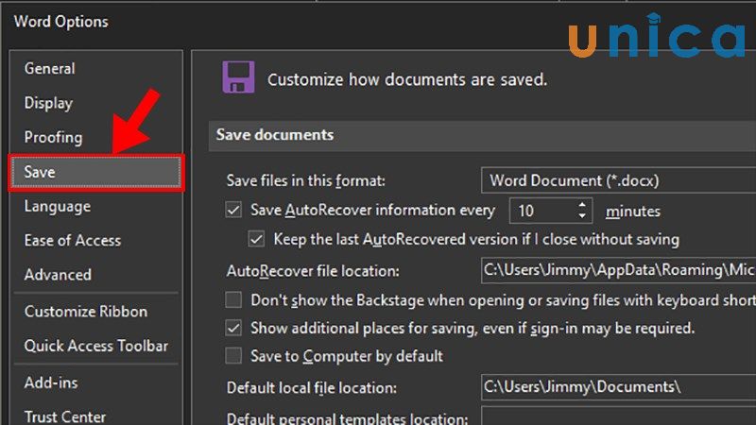Click the purple floppy disk save icon
This screenshot has height=425, width=756.
238,76
